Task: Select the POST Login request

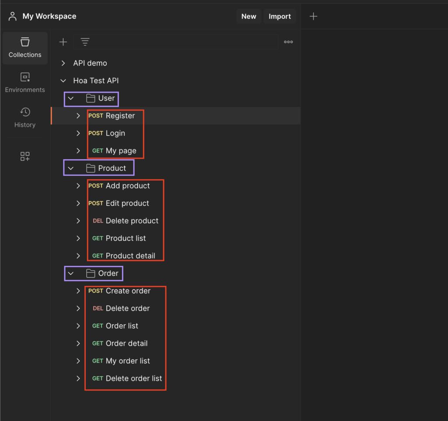Action: coord(107,133)
